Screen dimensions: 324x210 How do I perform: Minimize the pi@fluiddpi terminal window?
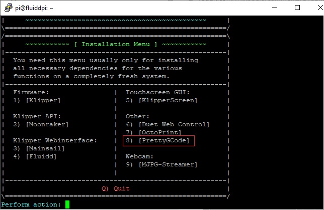(275, 8)
